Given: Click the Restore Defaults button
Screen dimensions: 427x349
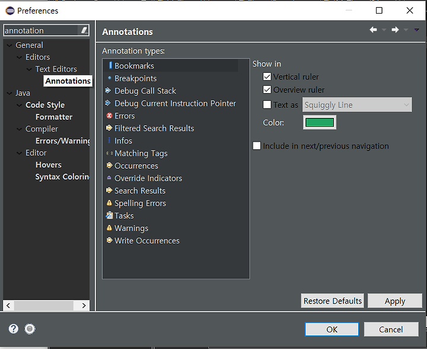Looking at the screenshot, I should [333, 301].
